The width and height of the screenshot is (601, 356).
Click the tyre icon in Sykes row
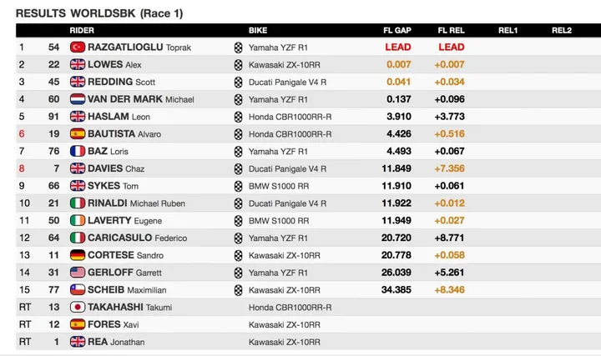coord(239,186)
